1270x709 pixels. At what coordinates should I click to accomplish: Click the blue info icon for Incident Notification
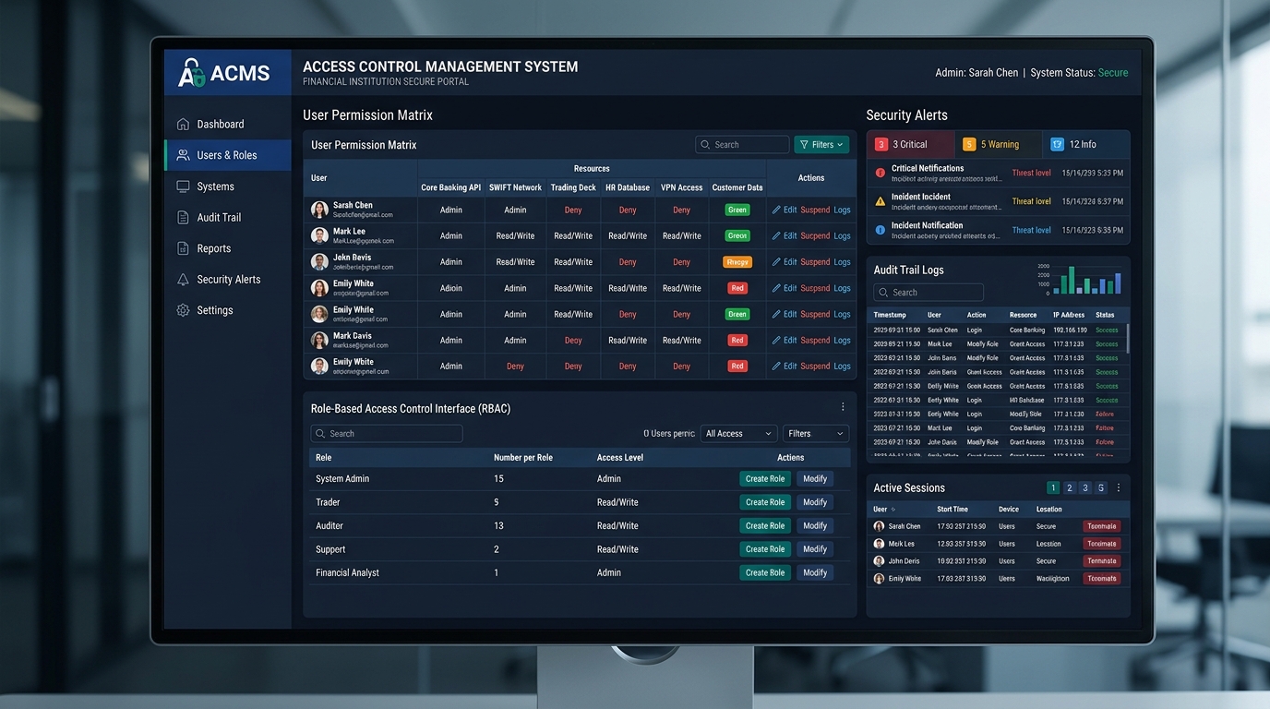click(881, 230)
